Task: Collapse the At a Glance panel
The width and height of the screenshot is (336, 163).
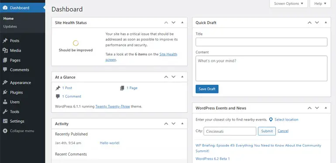Action: click(182, 77)
